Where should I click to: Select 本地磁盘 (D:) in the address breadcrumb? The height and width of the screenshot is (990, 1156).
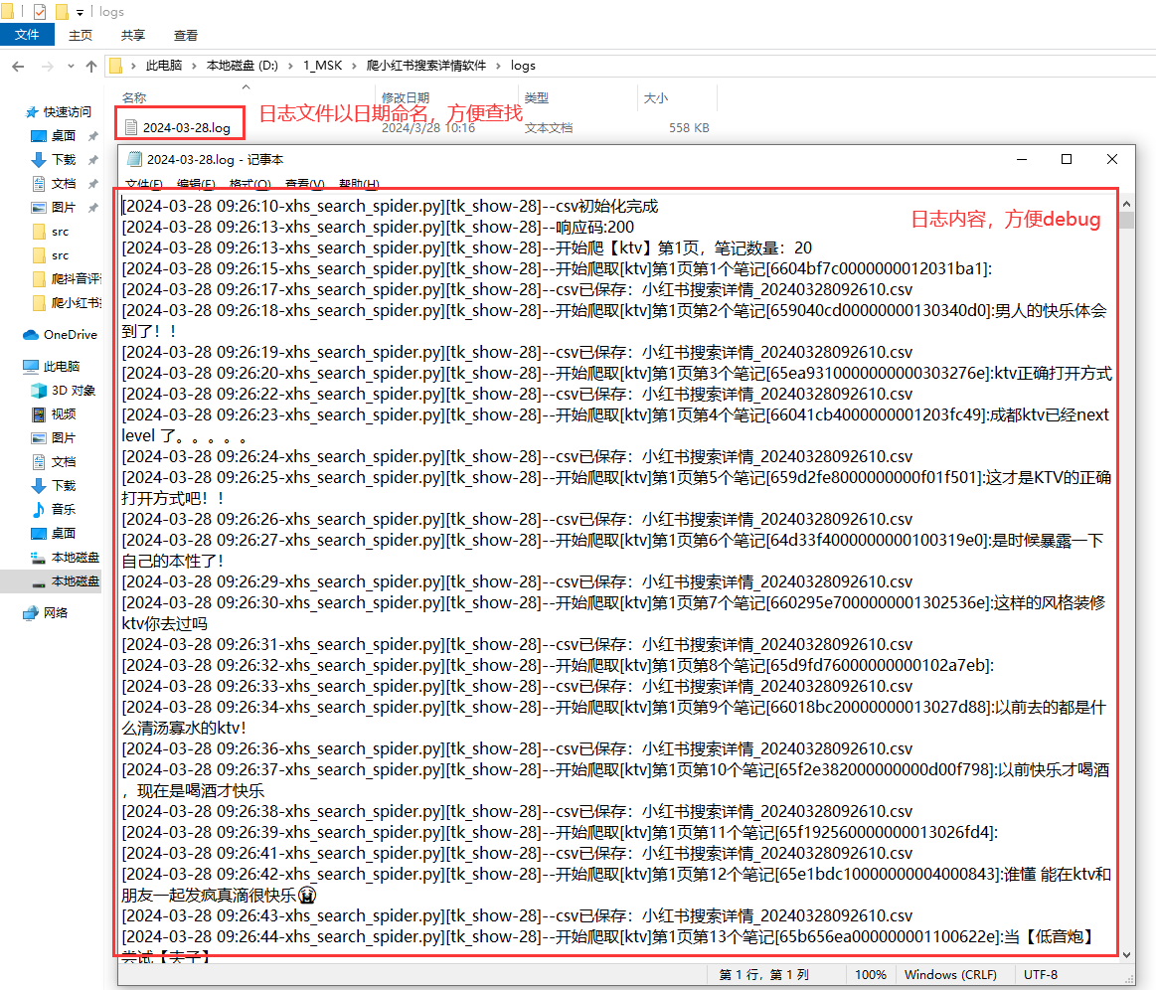243,66
